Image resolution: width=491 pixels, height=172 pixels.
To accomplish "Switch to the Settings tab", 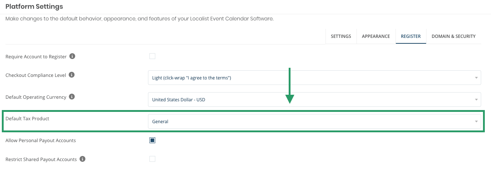I will (x=341, y=36).
